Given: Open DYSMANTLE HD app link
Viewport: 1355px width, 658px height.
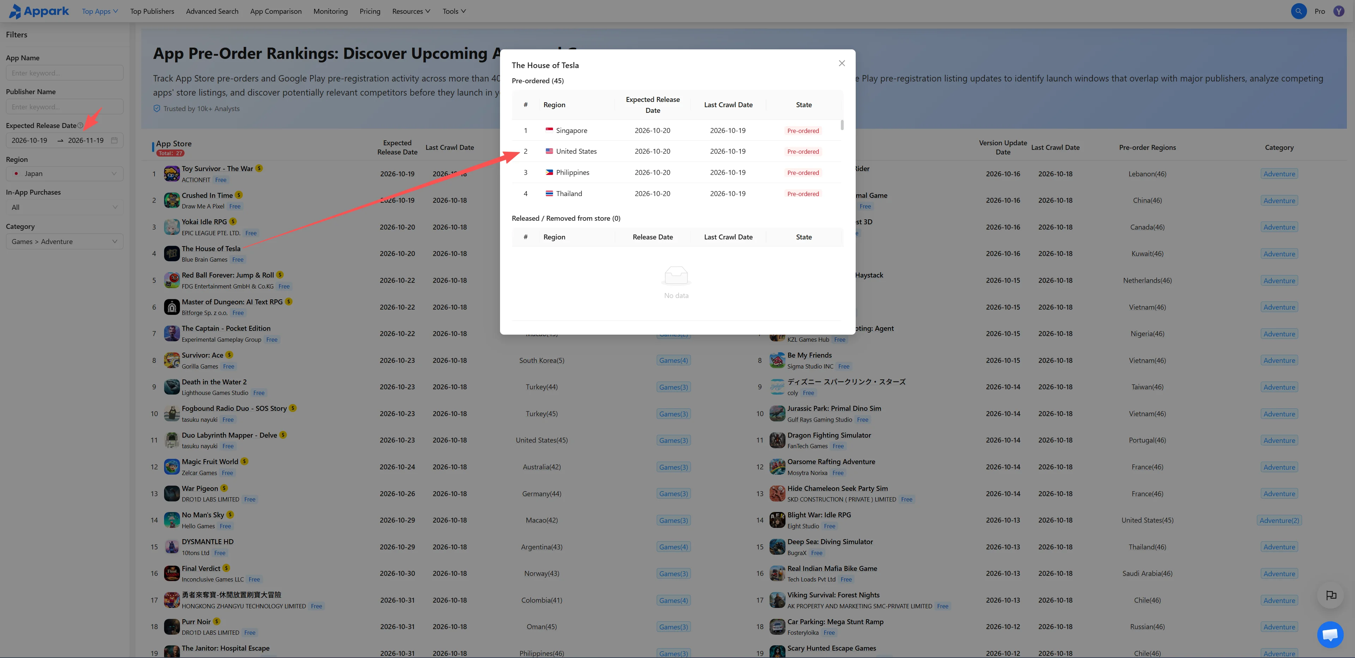Looking at the screenshot, I should (x=207, y=541).
